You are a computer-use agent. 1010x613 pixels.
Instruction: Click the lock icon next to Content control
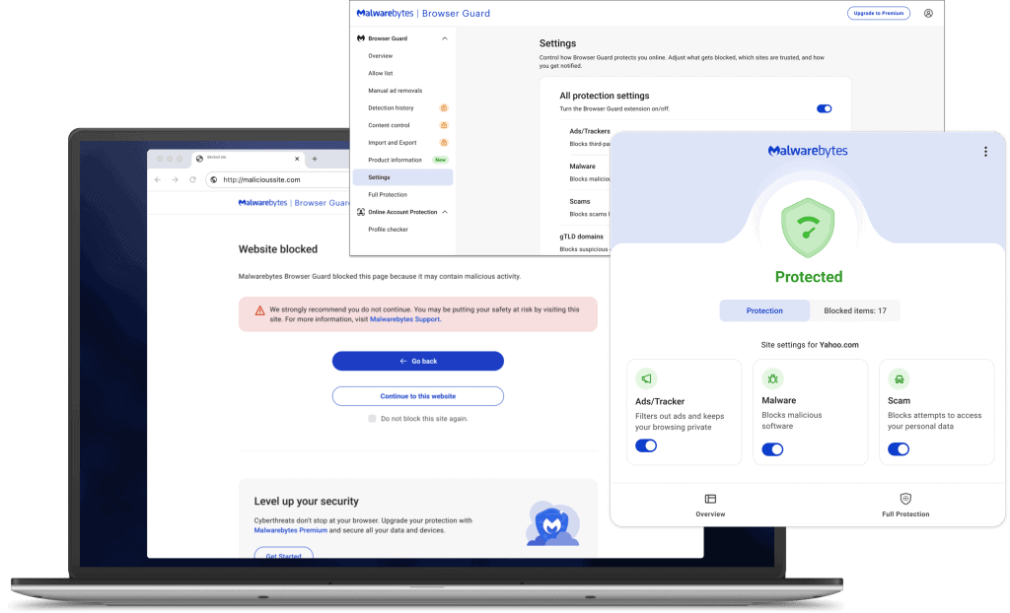coord(444,125)
